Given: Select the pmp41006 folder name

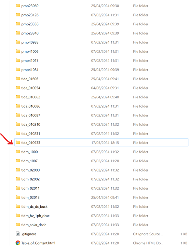Looking at the screenshot, I should 30,52.
